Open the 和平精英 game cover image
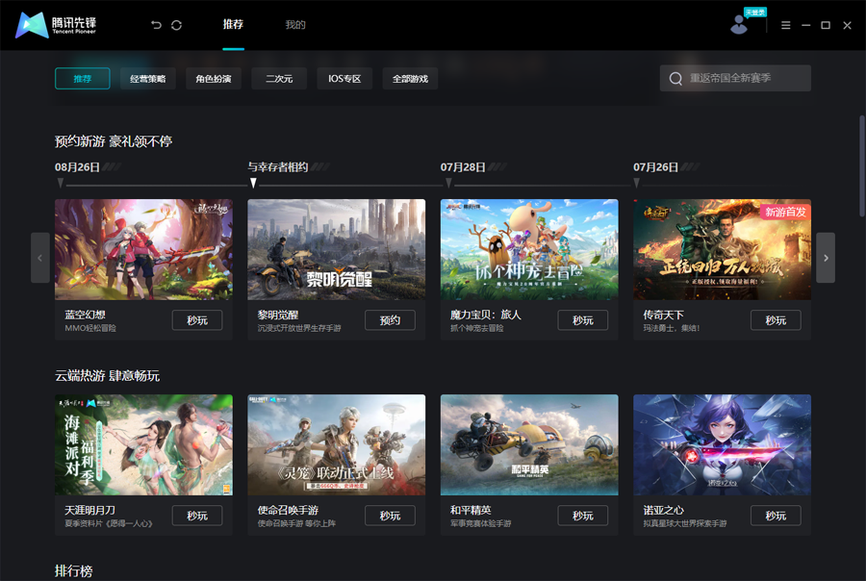 tap(529, 444)
